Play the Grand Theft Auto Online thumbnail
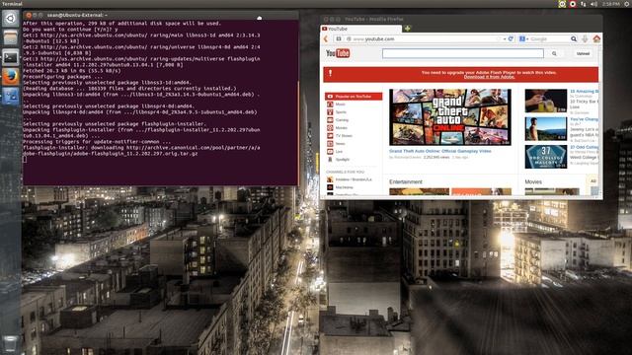 (x=450, y=117)
